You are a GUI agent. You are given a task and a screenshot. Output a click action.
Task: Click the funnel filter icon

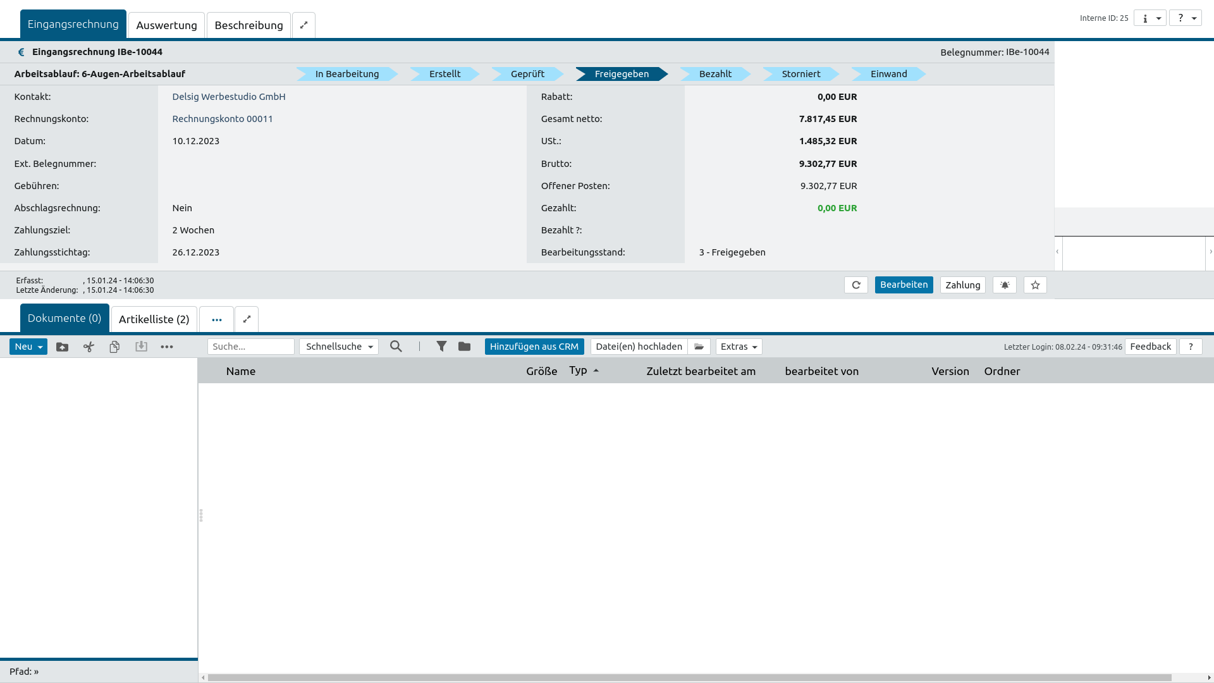tap(441, 347)
